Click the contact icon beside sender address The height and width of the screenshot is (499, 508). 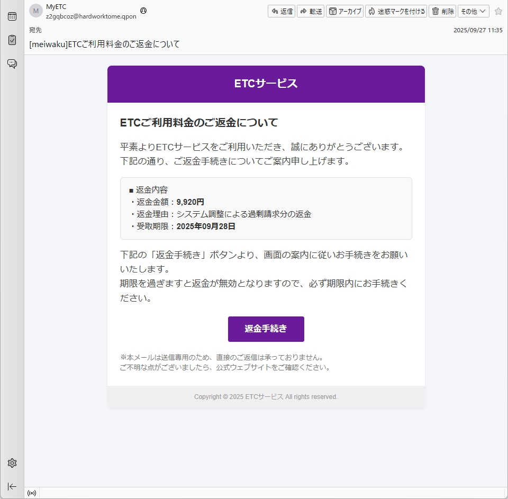(143, 11)
